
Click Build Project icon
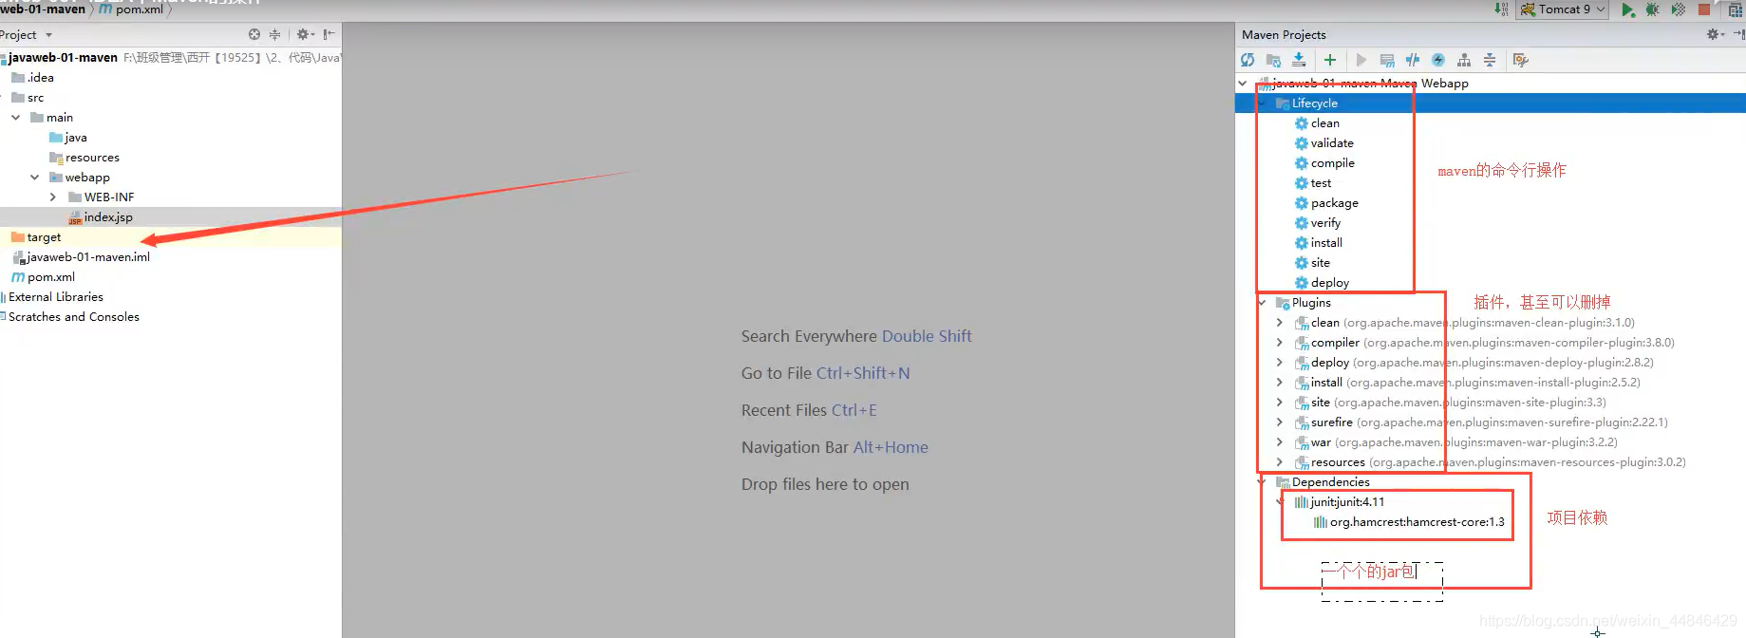[1501, 9]
